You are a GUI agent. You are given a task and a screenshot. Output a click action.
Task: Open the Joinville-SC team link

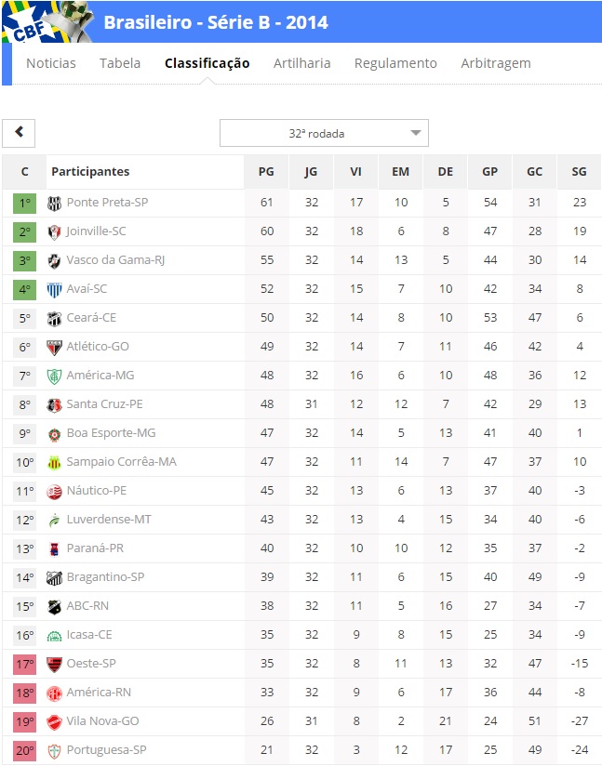click(97, 231)
